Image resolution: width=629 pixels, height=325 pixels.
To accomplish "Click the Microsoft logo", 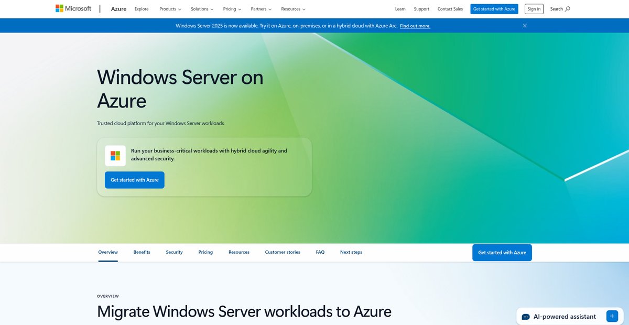I will click(x=73, y=8).
